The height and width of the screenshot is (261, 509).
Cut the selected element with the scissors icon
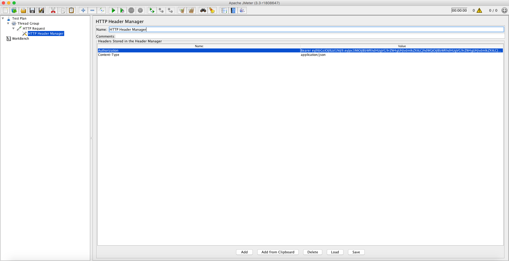click(53, 10)
